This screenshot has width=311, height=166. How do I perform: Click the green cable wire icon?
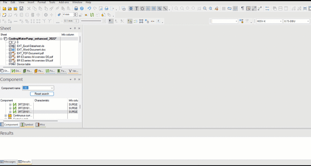(x=92, y=15)
